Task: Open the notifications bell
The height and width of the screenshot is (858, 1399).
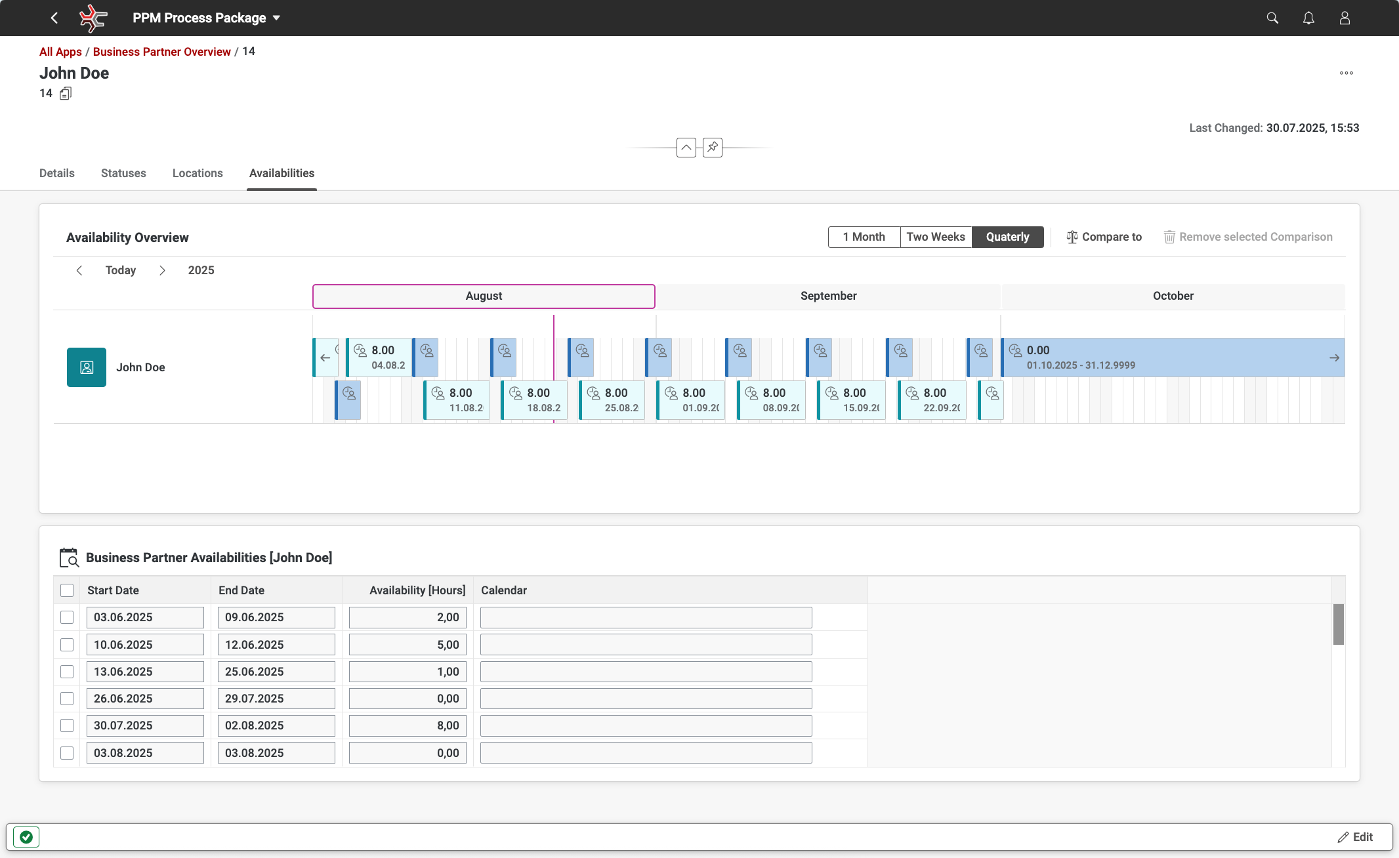Action: point(1308,18)
